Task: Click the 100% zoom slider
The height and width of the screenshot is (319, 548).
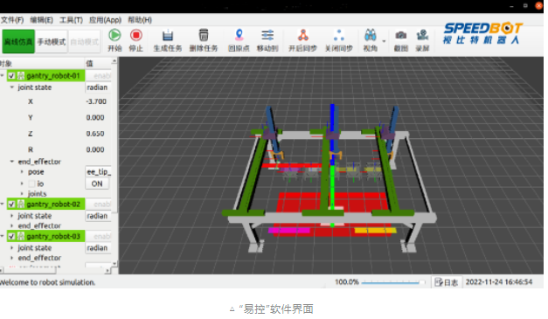Action: pos(393,282)
